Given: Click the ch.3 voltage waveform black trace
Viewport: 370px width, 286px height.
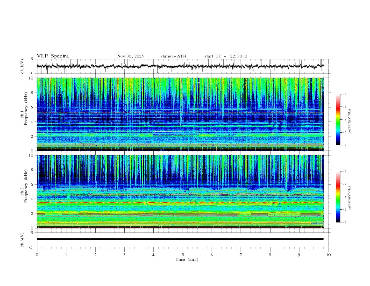Looking at the screenshot, I should click(180, 239).
